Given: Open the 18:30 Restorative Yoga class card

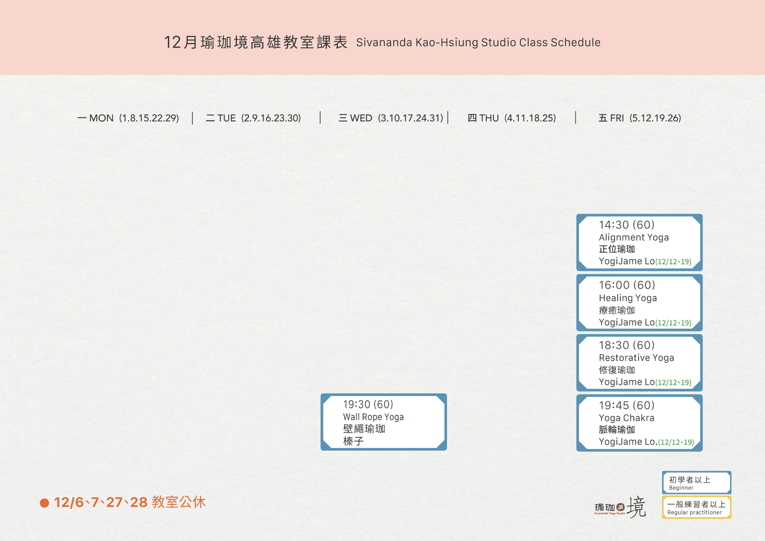Looking at the screenshot, I should [639, 363].
